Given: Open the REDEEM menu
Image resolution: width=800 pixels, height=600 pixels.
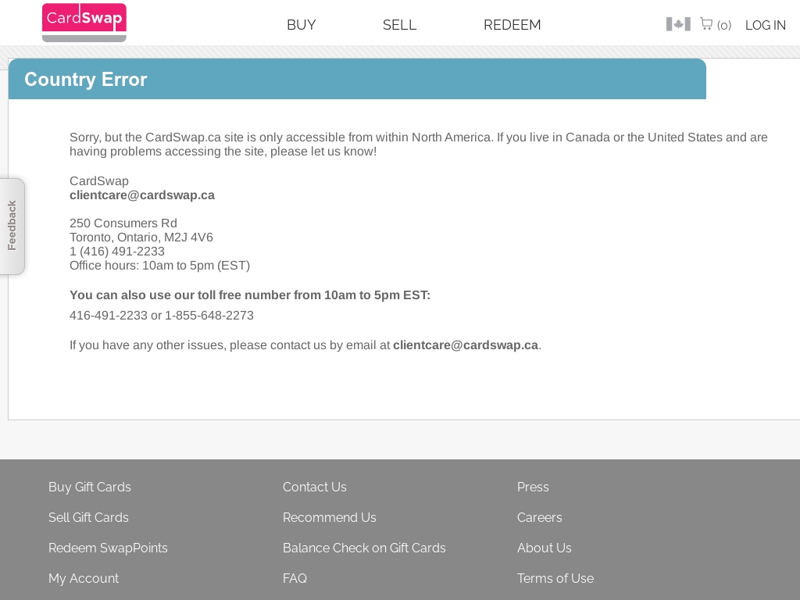Looking at the screenshot, I should (512, 25).
